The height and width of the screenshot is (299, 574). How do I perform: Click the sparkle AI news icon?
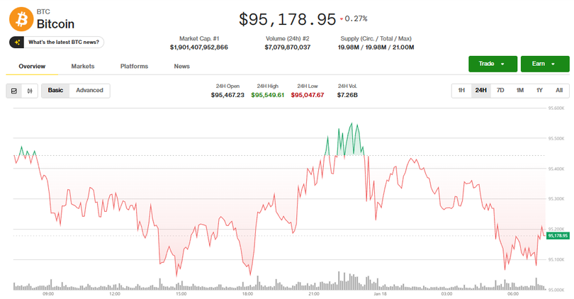coord(18,43)
